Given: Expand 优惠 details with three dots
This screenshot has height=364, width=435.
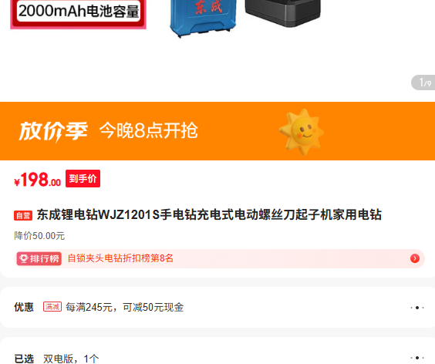Looking at the screenshot, I should point(417,308).
